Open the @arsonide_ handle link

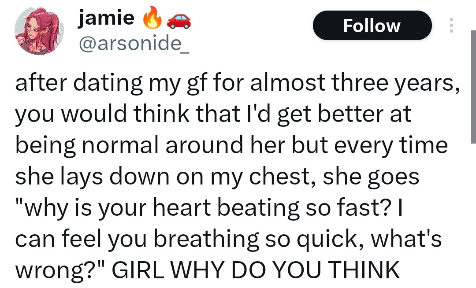(134, 43)
